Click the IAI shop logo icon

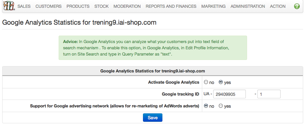9,6
